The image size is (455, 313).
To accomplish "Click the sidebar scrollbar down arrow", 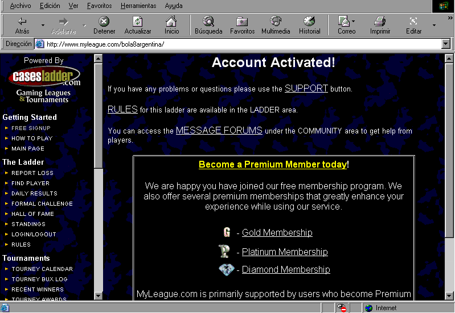I will click(x=98, y=295).
